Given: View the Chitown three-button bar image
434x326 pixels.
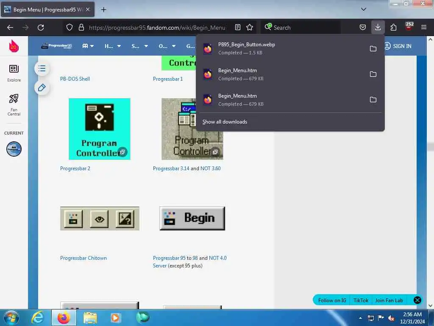Looking at the screenshot, I should [100, 219].
